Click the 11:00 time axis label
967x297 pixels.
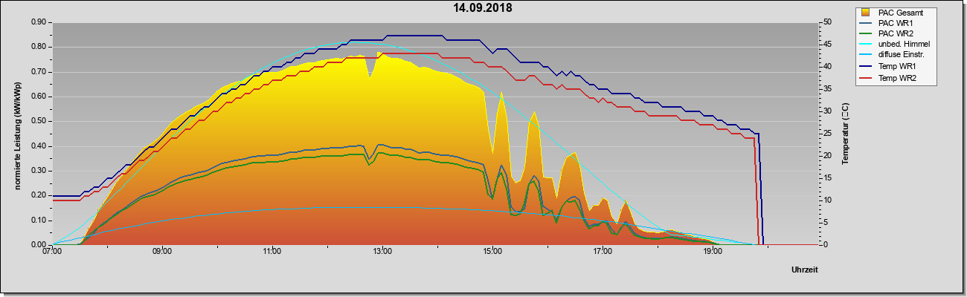tap(272, 252)
